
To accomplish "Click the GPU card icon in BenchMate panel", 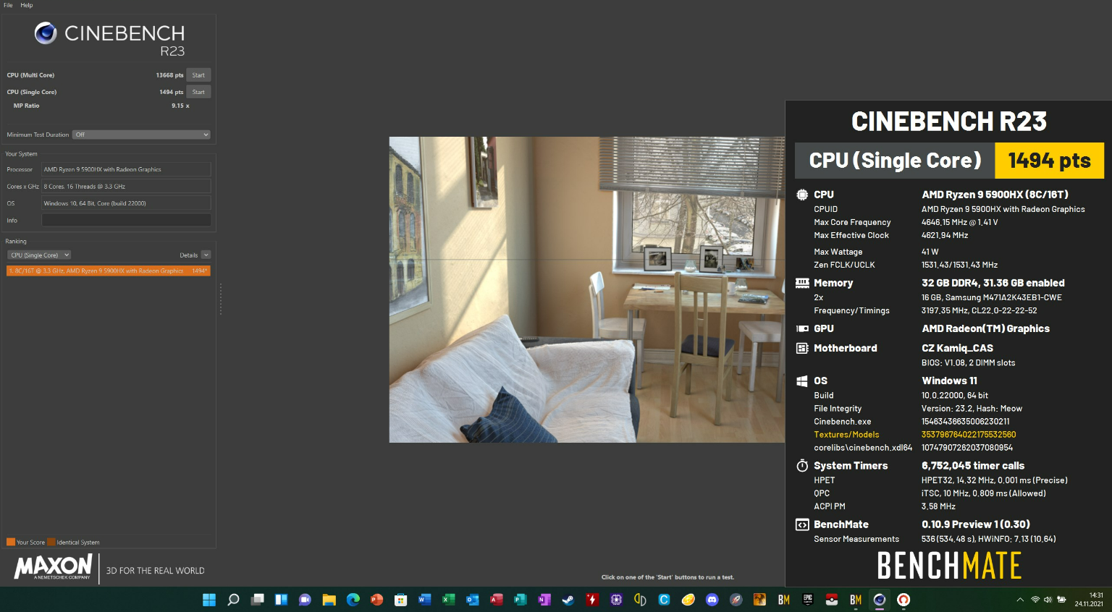I will 802,328.
